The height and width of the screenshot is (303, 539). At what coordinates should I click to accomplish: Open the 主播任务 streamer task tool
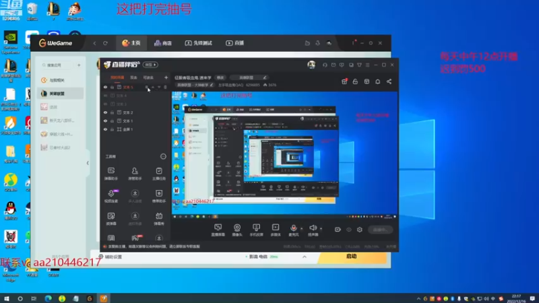point(159,174)
